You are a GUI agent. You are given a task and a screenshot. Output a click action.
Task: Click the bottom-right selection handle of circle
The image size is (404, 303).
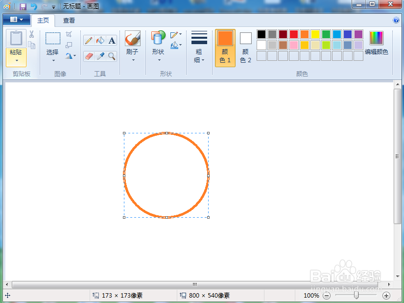tap(208, 217)
